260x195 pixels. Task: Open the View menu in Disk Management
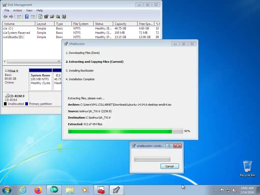tap(29, 10)
